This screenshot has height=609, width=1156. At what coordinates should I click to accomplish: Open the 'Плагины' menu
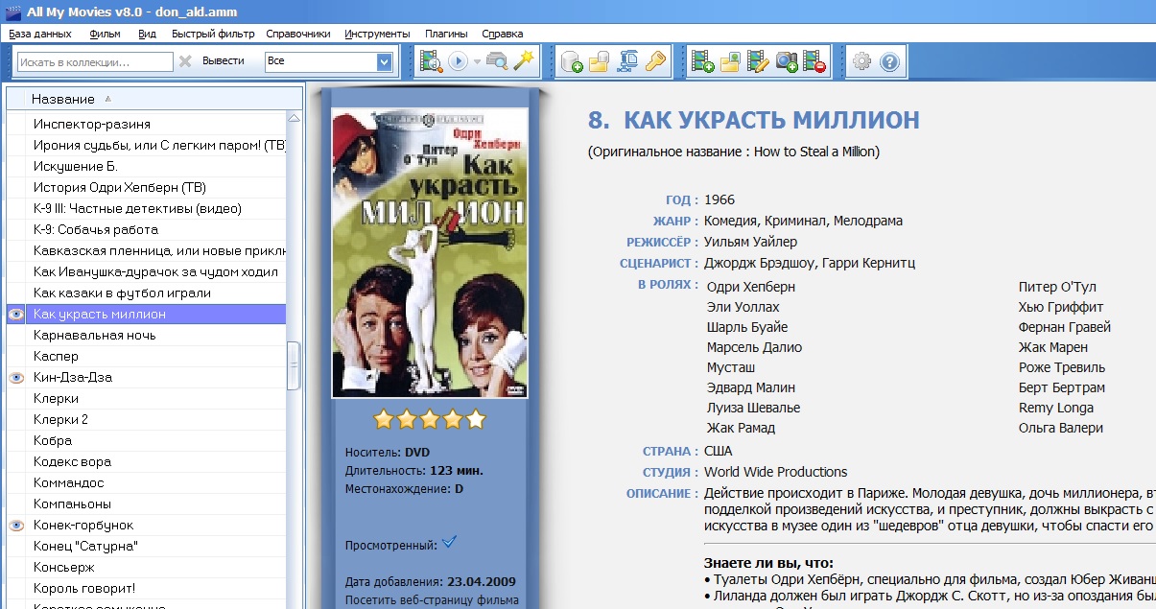(446, 34)
